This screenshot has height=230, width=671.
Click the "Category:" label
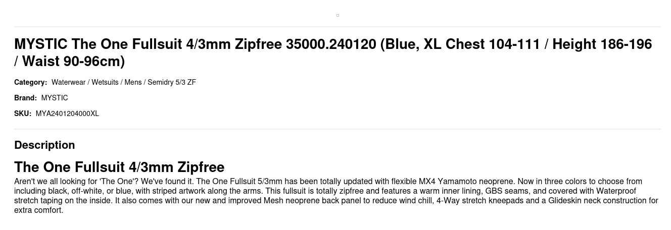(30, 82)
